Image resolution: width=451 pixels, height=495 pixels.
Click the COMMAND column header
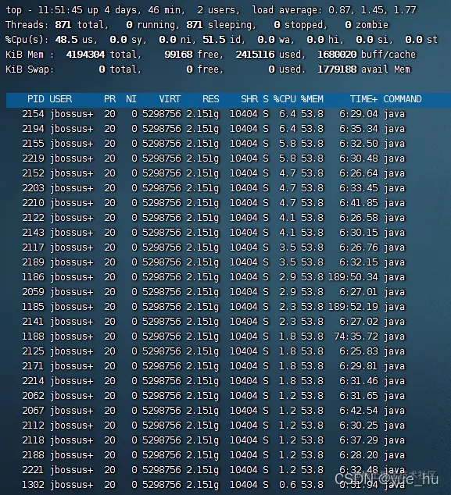point(403,99)
